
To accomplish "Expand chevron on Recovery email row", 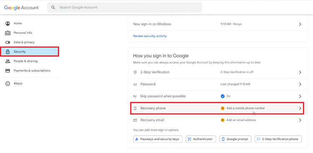I will pos(300,120).
